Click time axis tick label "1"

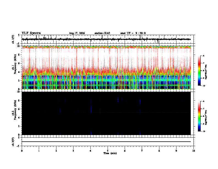pos(39,150)
